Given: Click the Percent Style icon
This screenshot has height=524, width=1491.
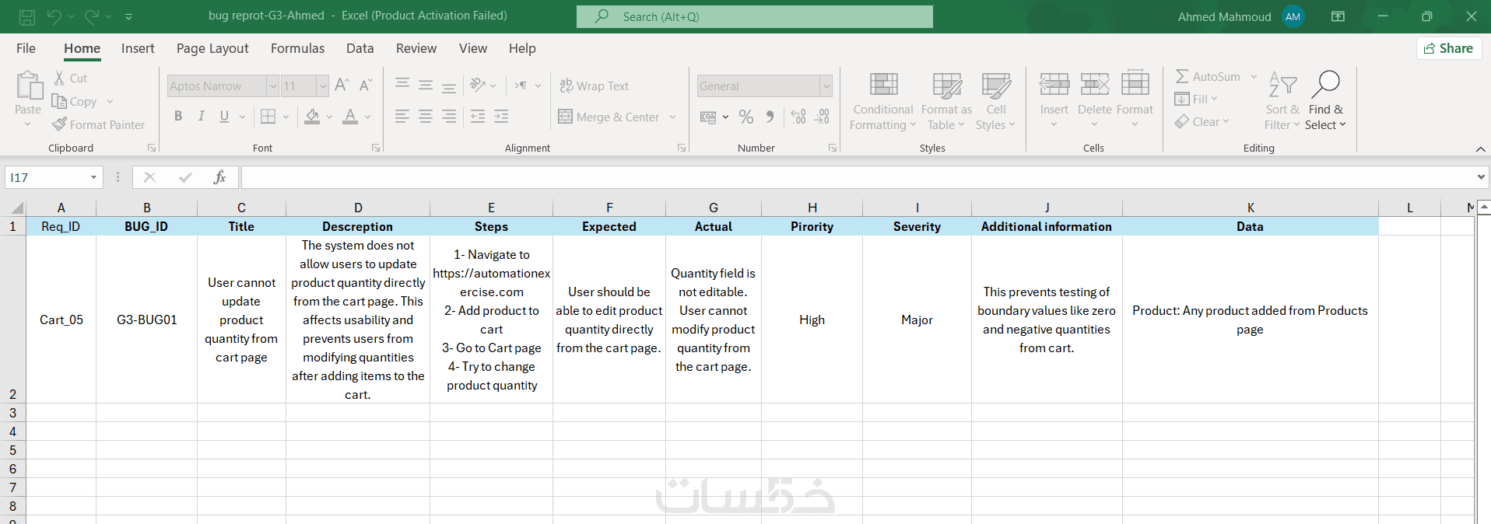Looking at the screenshot, I should 746,117.
